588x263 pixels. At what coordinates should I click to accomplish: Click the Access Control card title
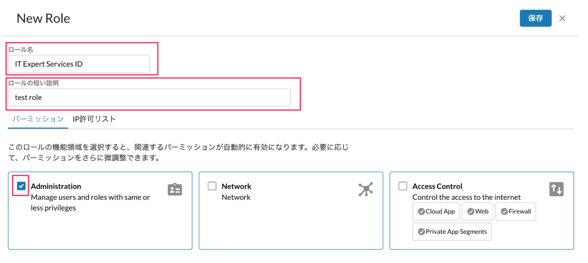(437, 186)
